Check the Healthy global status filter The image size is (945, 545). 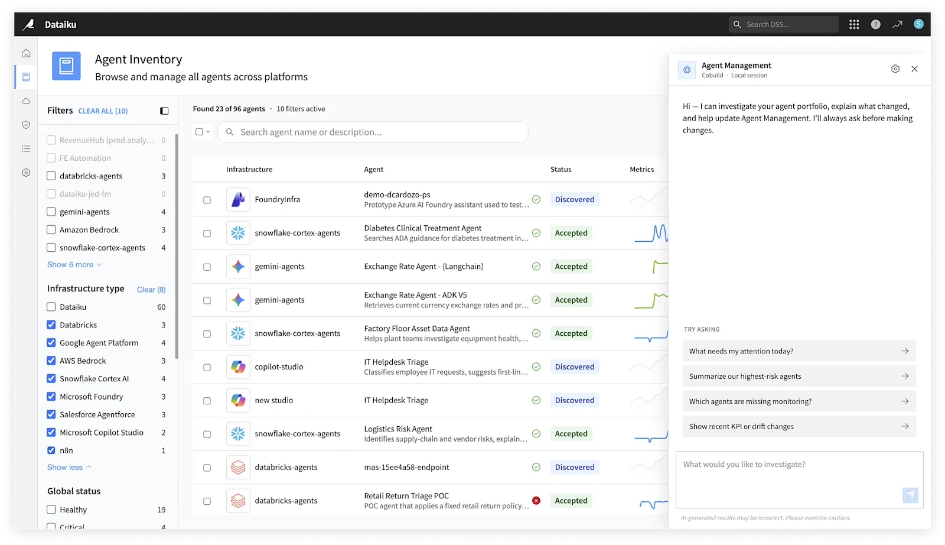(51, 510)
